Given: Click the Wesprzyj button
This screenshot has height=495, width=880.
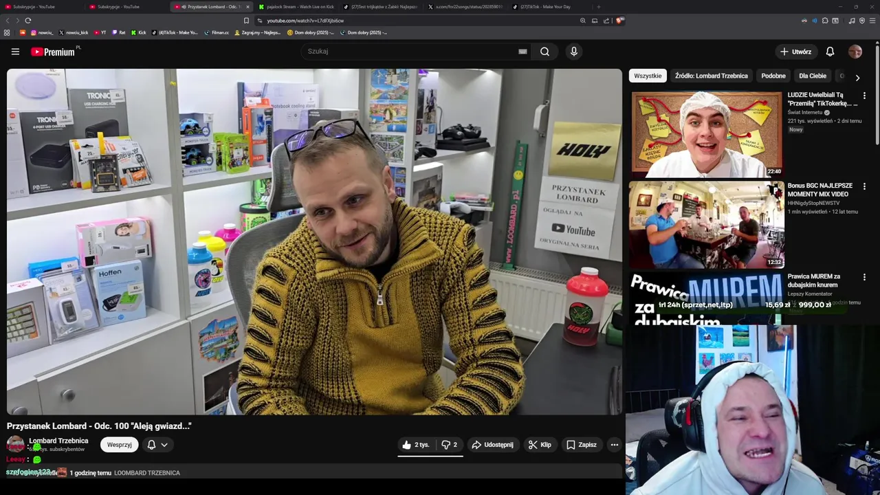Looking at the screenshot, I should click(119, 445).
